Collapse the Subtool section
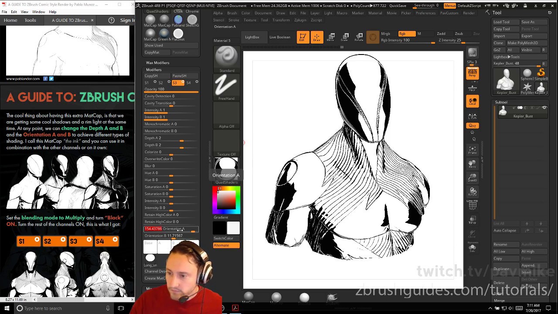 pyautogui.click(x=501, y=102)
